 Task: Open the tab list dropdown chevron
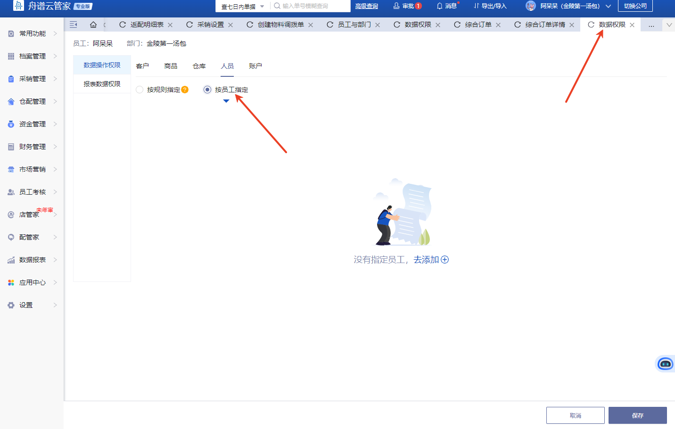pos(669,25)
